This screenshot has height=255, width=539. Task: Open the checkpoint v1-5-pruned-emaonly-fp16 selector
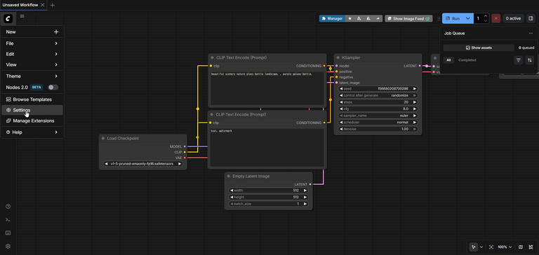pyautogui.click(x=143, y=164)
